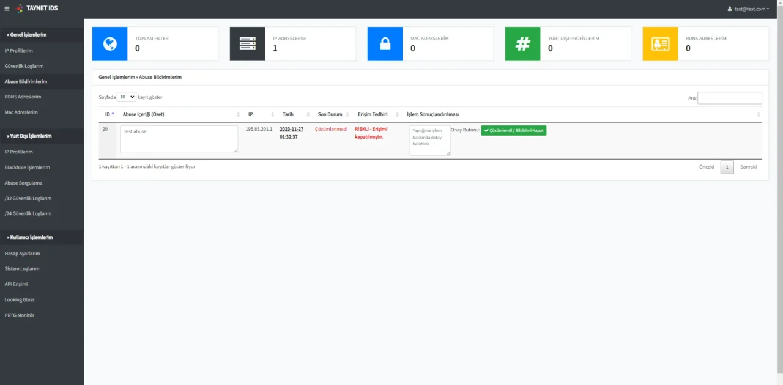
Task: Open Looking Glass in sidebar
Action: [20, 299]
